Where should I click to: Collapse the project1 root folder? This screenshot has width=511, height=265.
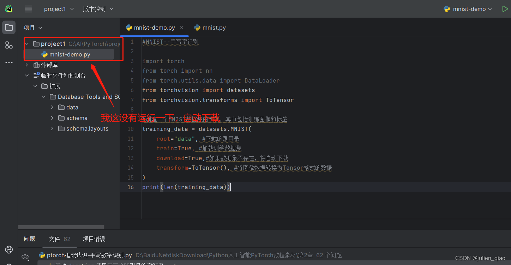[27, 44]
